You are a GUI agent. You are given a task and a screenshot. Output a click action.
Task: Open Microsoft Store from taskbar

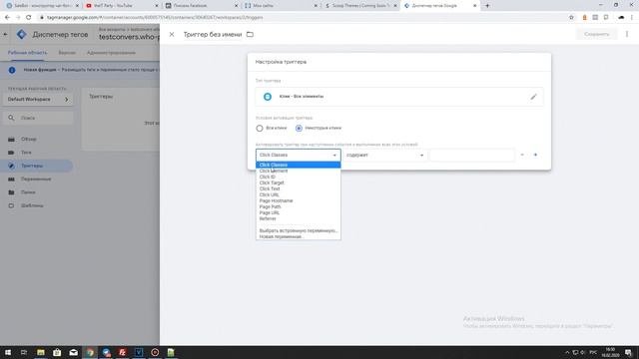(57, 352)
